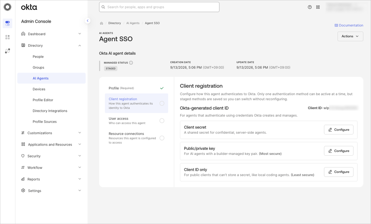Click pencil icon on Client ID only Configure

point(330,172)
